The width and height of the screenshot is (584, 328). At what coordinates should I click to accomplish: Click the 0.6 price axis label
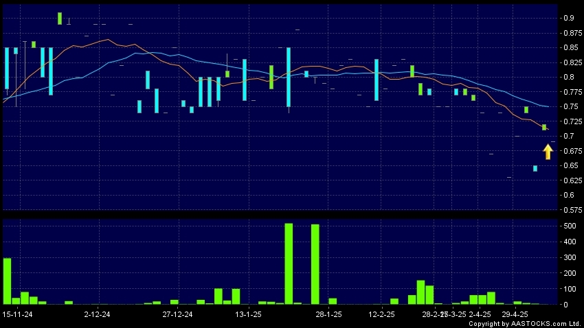coord(569,196)
